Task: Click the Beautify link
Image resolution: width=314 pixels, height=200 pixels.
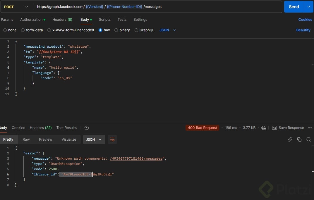Action: 303,30
